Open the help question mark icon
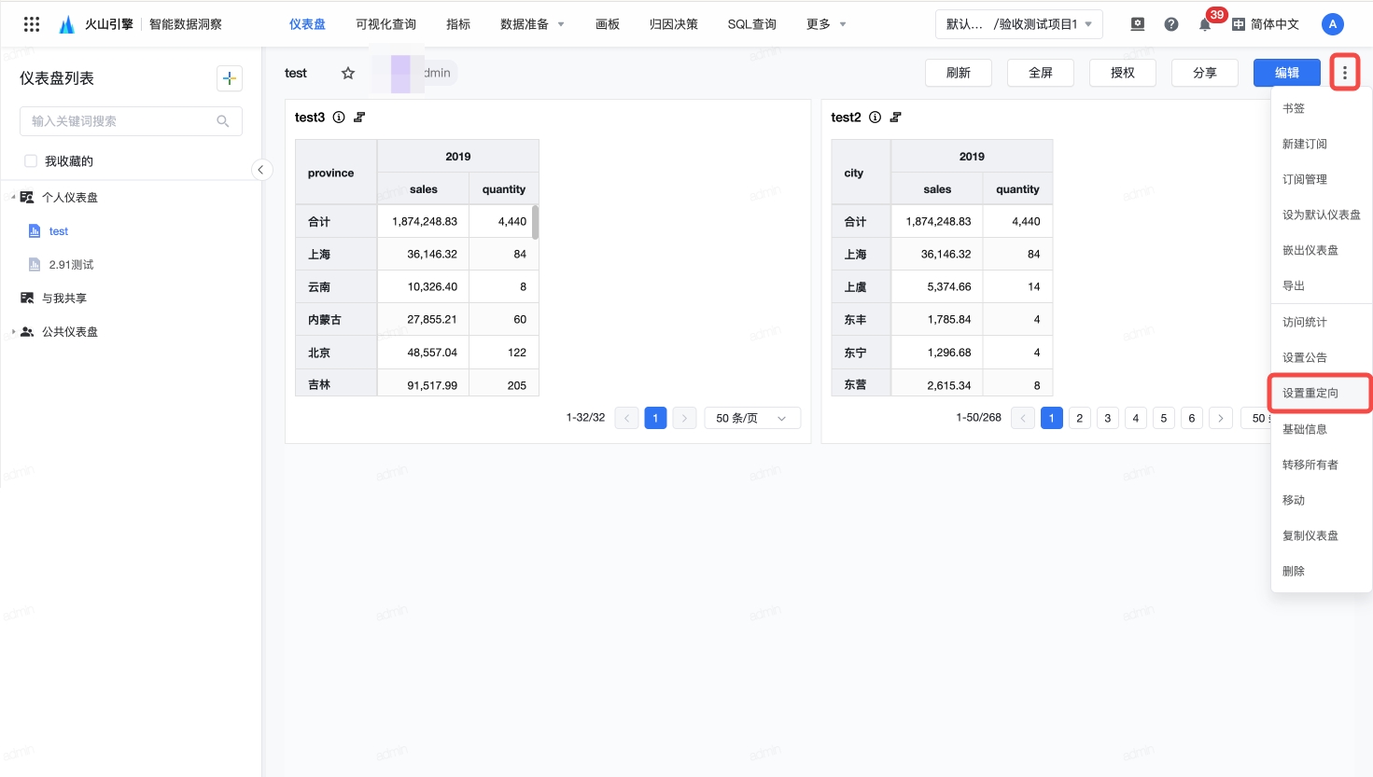This screenshot has height=777, width=1373. (1171, 24)
